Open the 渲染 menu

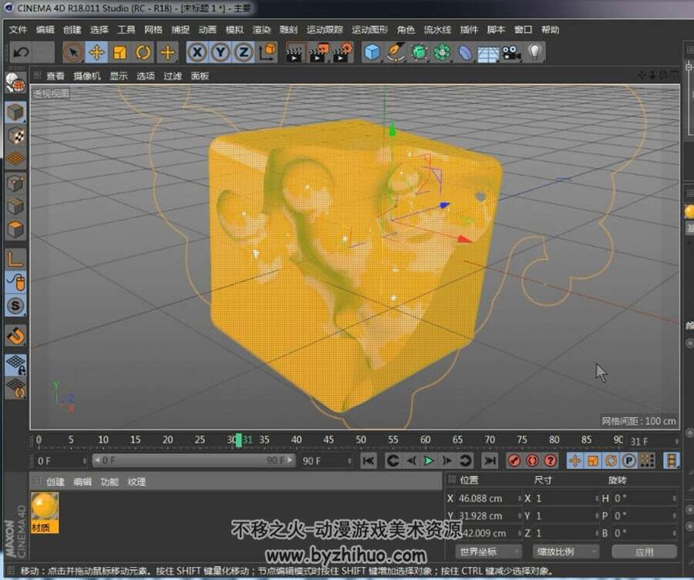(261, 29)
